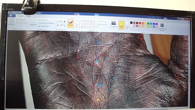Pick the dark red color swatch
Screen dimensions: 195x110
coord(137,23)
